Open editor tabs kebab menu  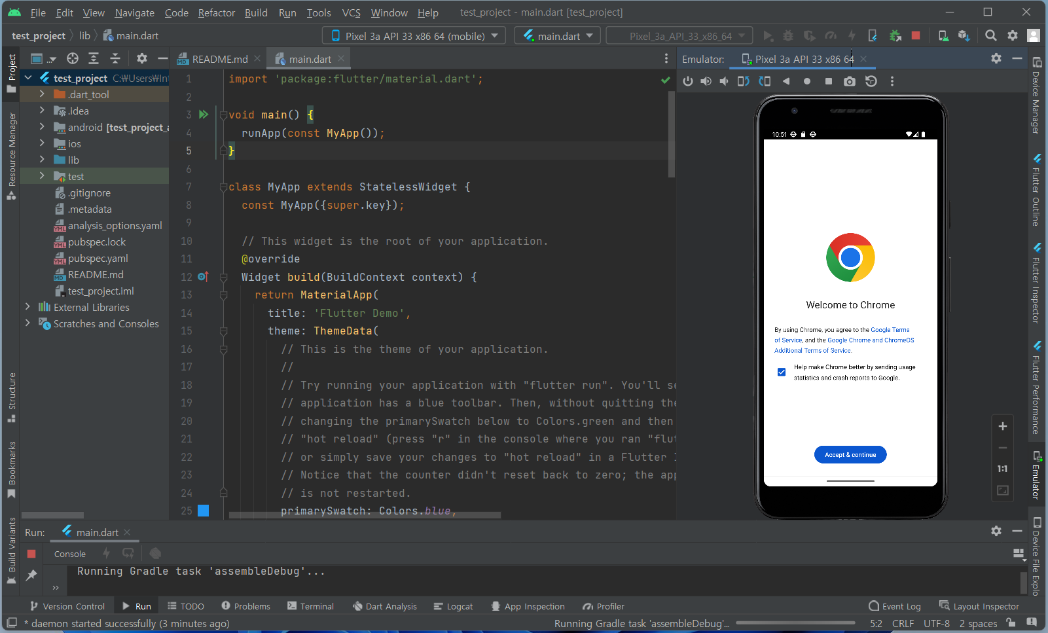(x=666, y=58)
